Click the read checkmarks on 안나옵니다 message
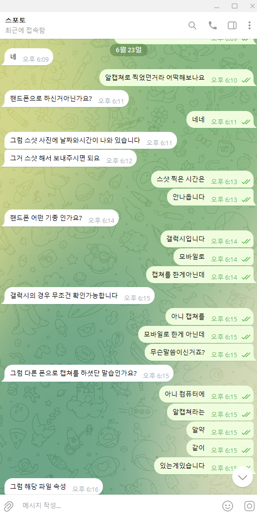 246,200
